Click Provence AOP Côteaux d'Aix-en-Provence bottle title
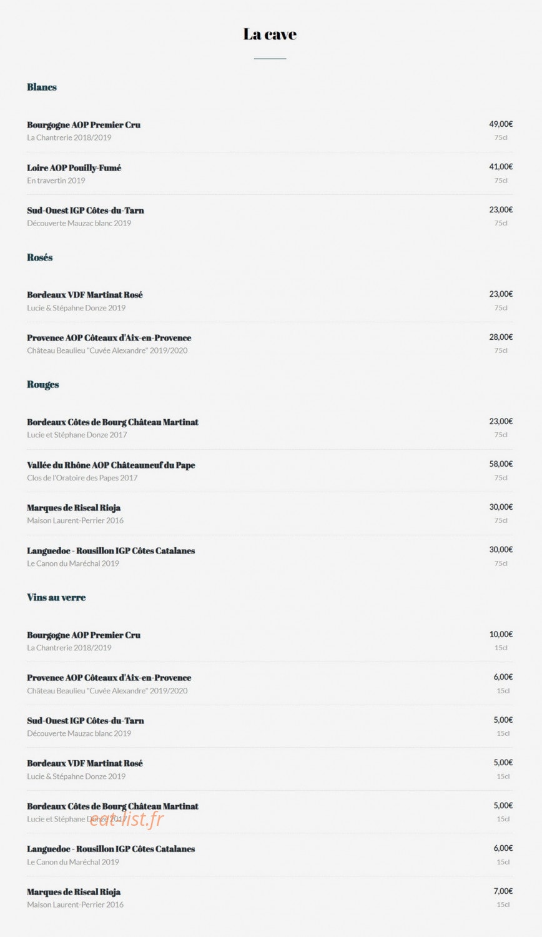Image resolution: width=542 pixels, height=937 pixels. [x=109, y=338]
